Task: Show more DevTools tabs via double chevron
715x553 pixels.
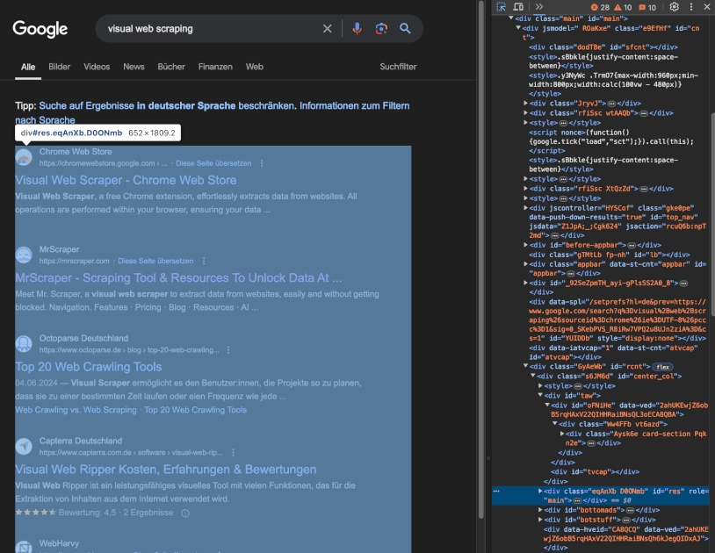Action: 539,7
